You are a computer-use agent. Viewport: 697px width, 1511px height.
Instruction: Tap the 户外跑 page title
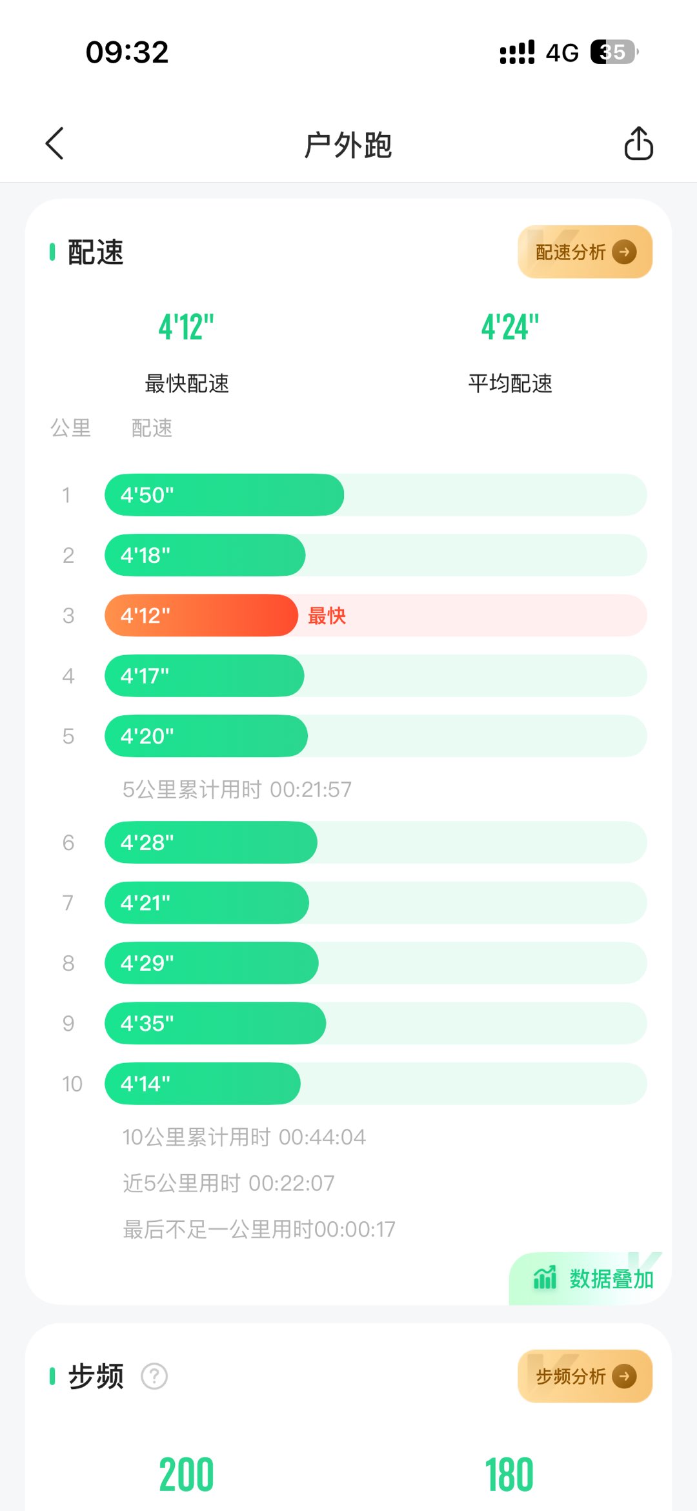coord(348,145)
